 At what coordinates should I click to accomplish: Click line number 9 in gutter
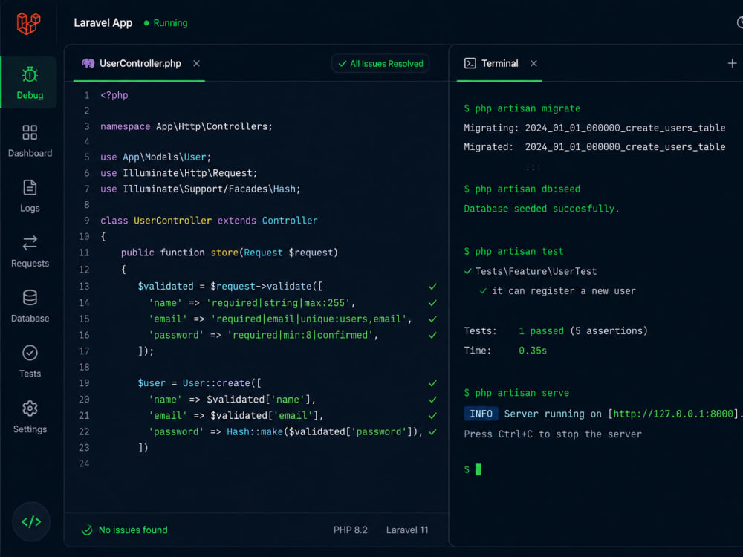[87, 221]
